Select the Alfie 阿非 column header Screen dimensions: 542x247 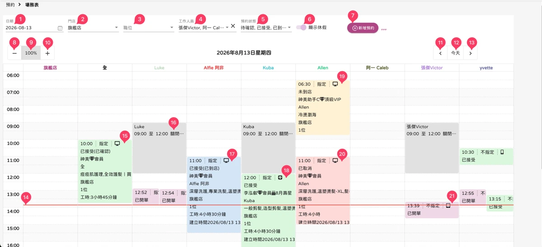(214, 68)
